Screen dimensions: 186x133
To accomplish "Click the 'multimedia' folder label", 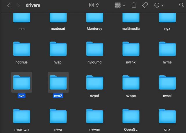I will (x=131, y=29).
